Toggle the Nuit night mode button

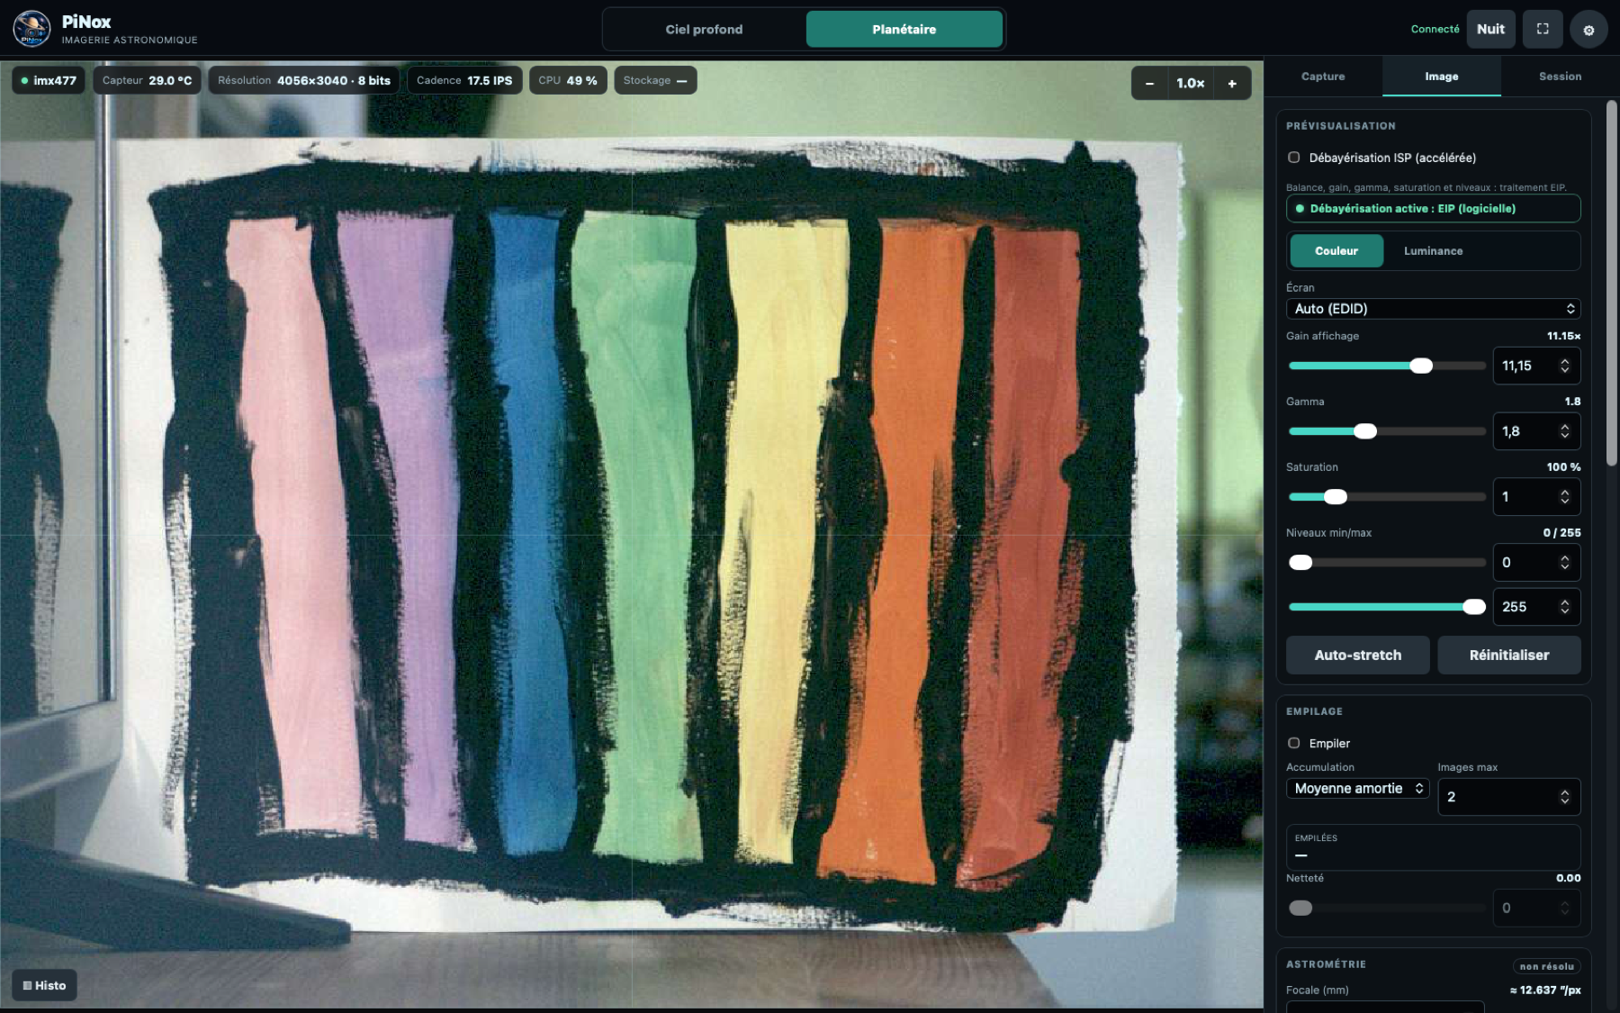tap(1490, 29)
